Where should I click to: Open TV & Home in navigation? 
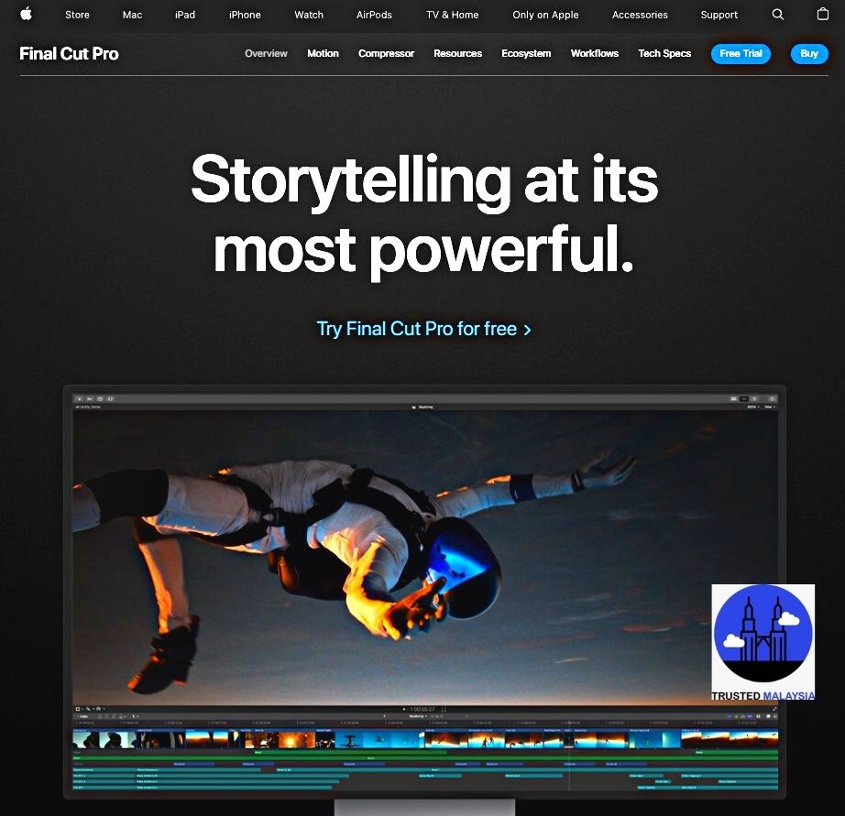(452, 15)
